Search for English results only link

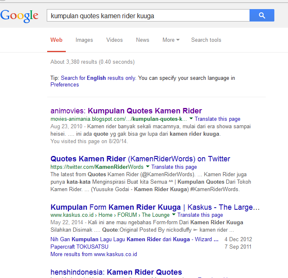(x=98, y=78)
